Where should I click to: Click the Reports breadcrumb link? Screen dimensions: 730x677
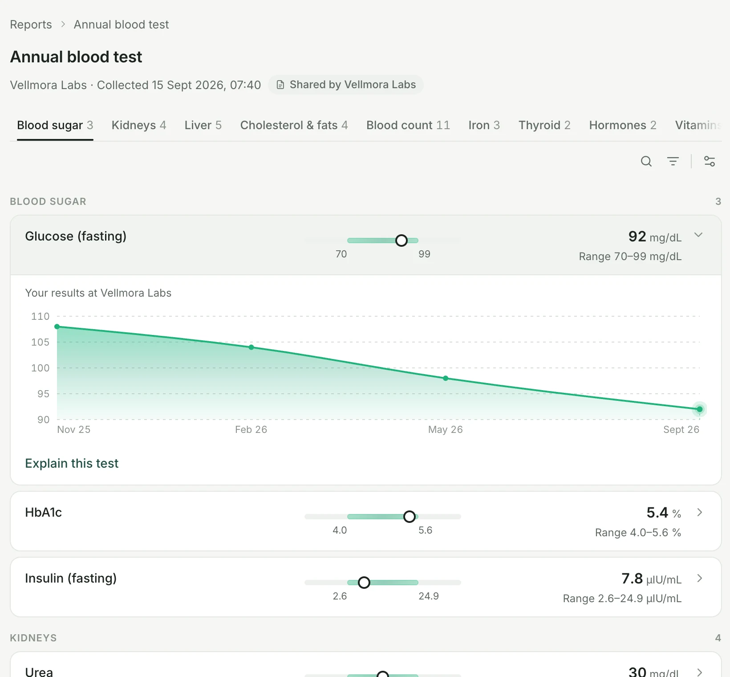(x=31, y=24)
